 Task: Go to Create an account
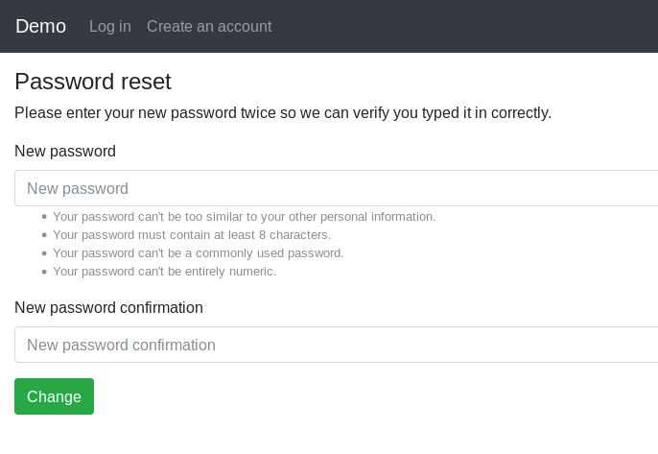pyautogui.click(x=209, y=26)
